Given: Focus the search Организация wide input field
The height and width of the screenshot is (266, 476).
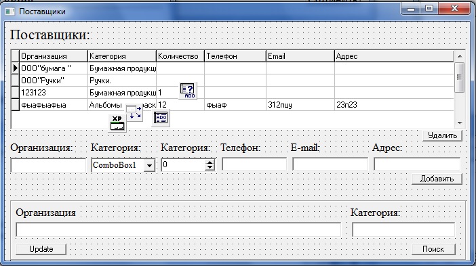Looking at the screenshot, I should pos(178,229).
